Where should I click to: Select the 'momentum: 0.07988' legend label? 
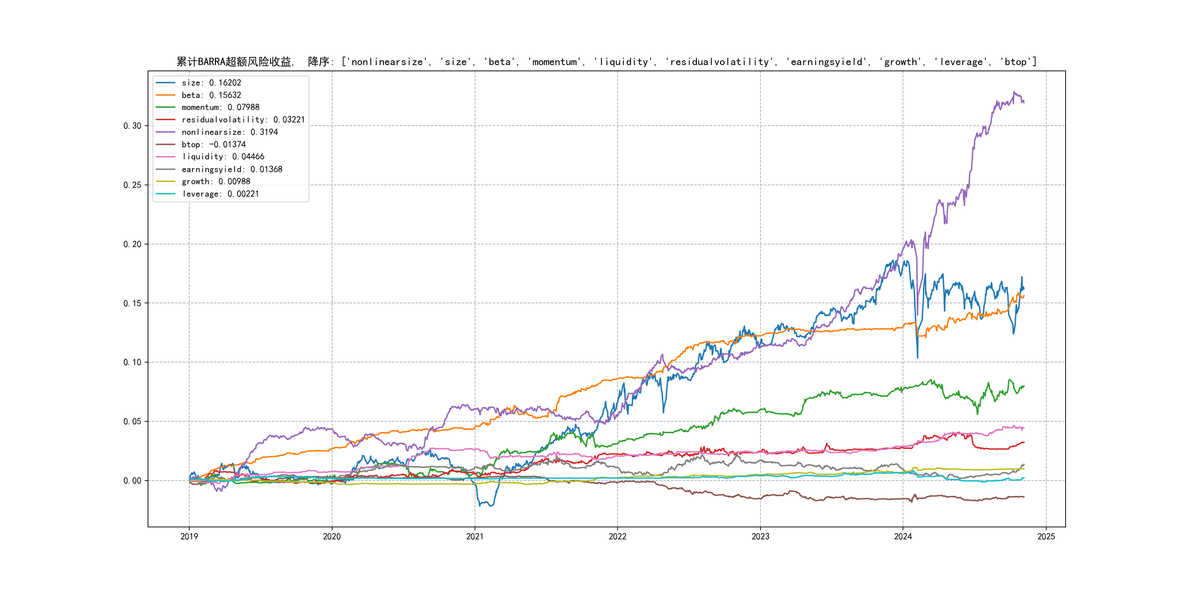click(220, 107)
